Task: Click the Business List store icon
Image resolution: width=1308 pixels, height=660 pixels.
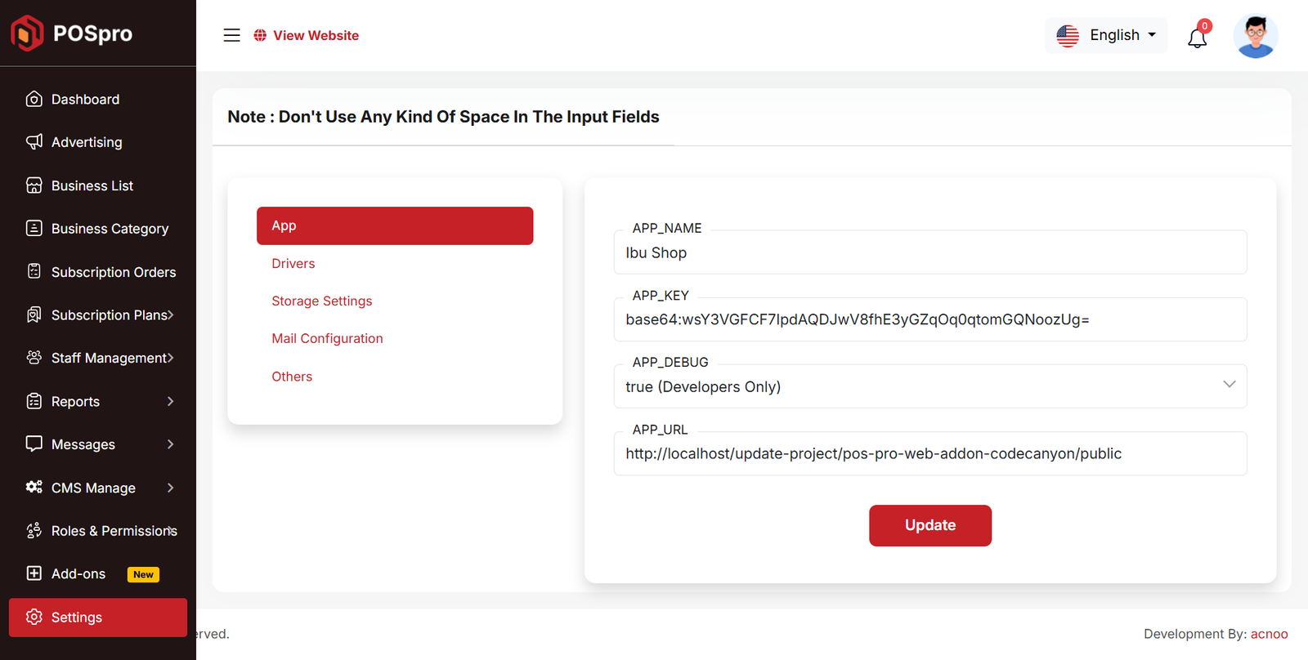Action: [34, 185]
